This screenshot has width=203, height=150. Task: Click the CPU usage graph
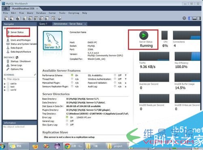[x=164, y=35]
